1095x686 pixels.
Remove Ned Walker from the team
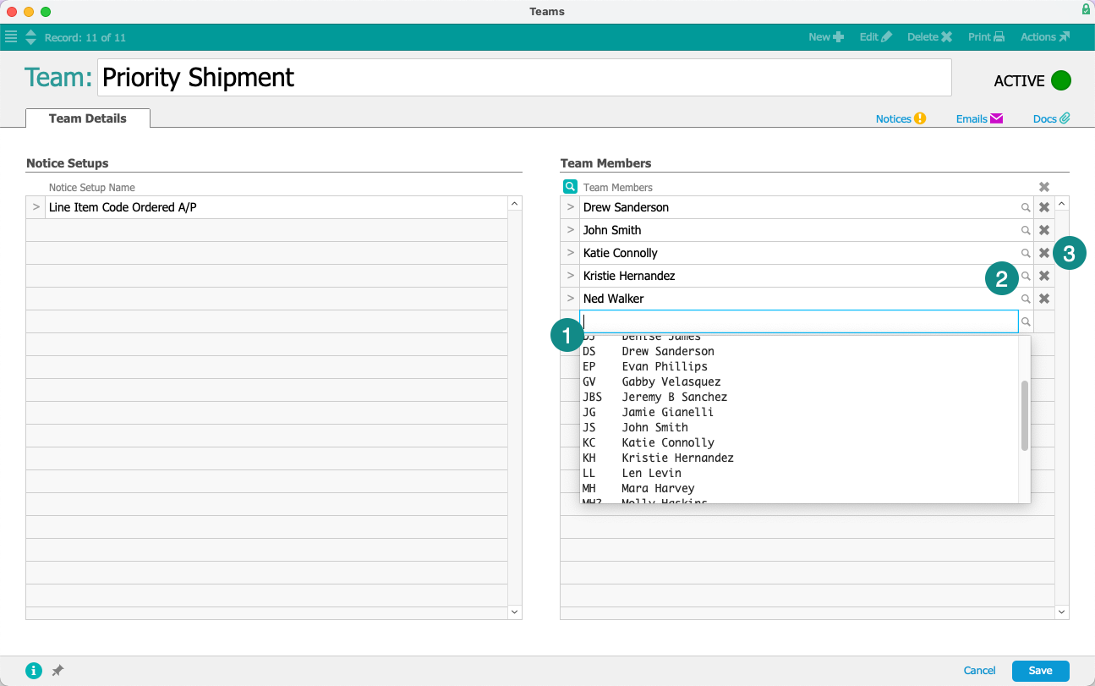click(x=1044, y=299)
